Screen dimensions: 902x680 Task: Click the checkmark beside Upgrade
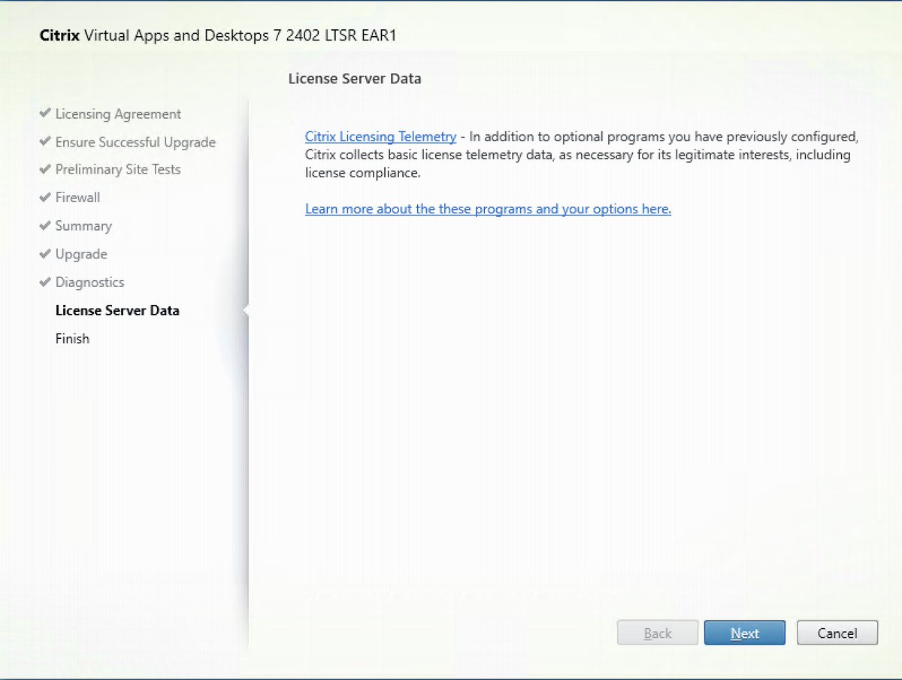pyautogui.click(x=44, y=253)
